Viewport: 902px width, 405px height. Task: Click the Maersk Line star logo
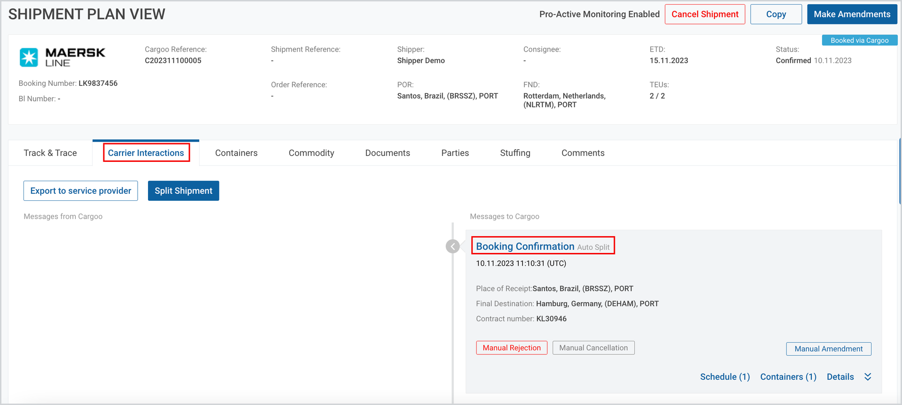click(x=29, y=57)
